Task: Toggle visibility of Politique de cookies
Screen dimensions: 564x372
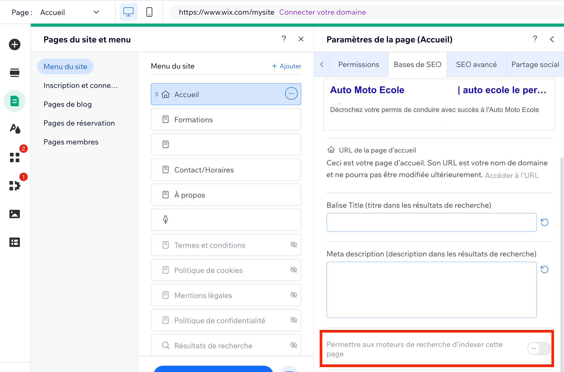Action: (294, 270)
